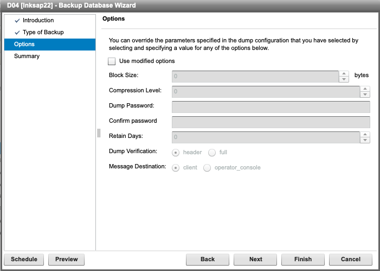380x271 pixels.
Task: Set message destination to operator_console
Action: point(207,168)
